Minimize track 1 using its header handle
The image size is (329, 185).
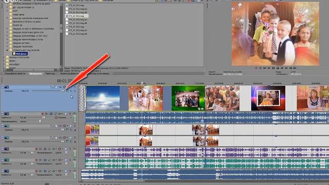point(3,87)
